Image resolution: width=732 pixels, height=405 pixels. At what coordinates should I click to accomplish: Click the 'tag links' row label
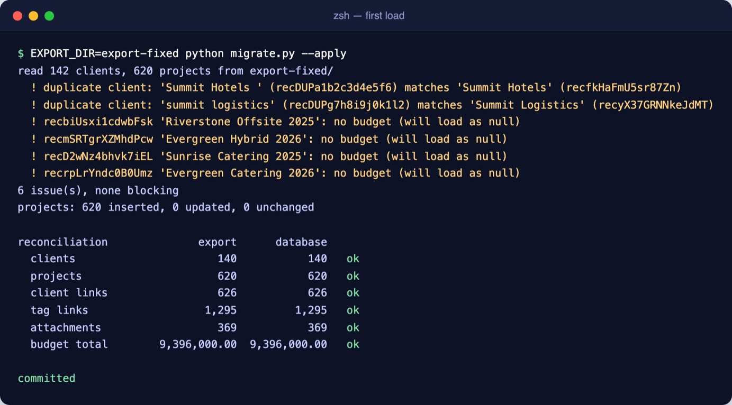pyautogui.click(x=59, y=310)
